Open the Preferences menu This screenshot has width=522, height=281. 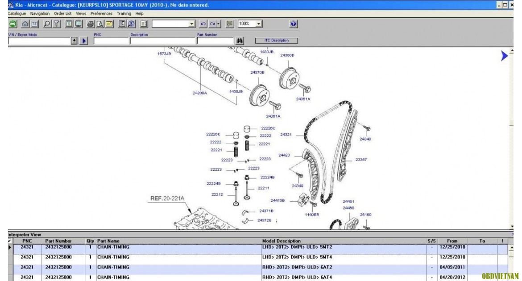(101, 14)
